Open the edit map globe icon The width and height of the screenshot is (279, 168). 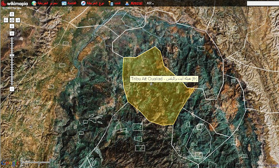pos(34,3)
